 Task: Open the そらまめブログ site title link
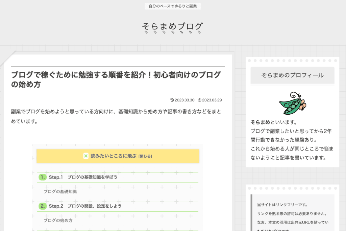tap(173, 26)
